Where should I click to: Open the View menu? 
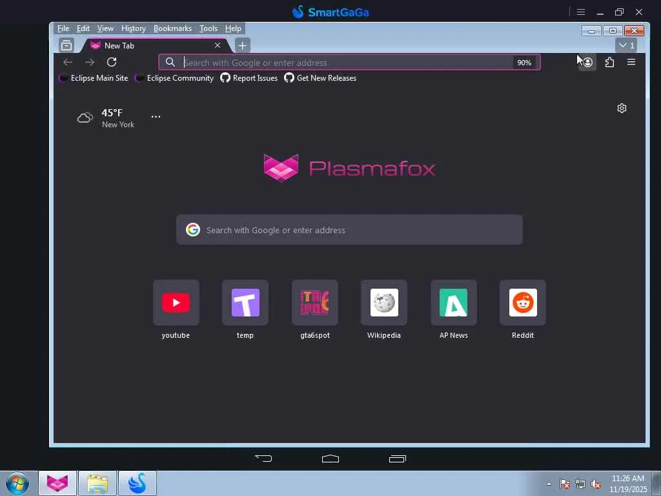pyautogui.click(x=105, y=28)
